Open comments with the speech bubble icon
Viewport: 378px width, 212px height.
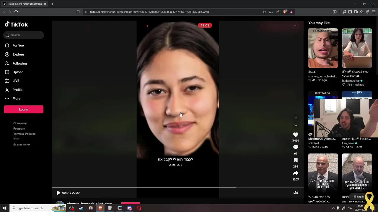(x=296, y=147)
